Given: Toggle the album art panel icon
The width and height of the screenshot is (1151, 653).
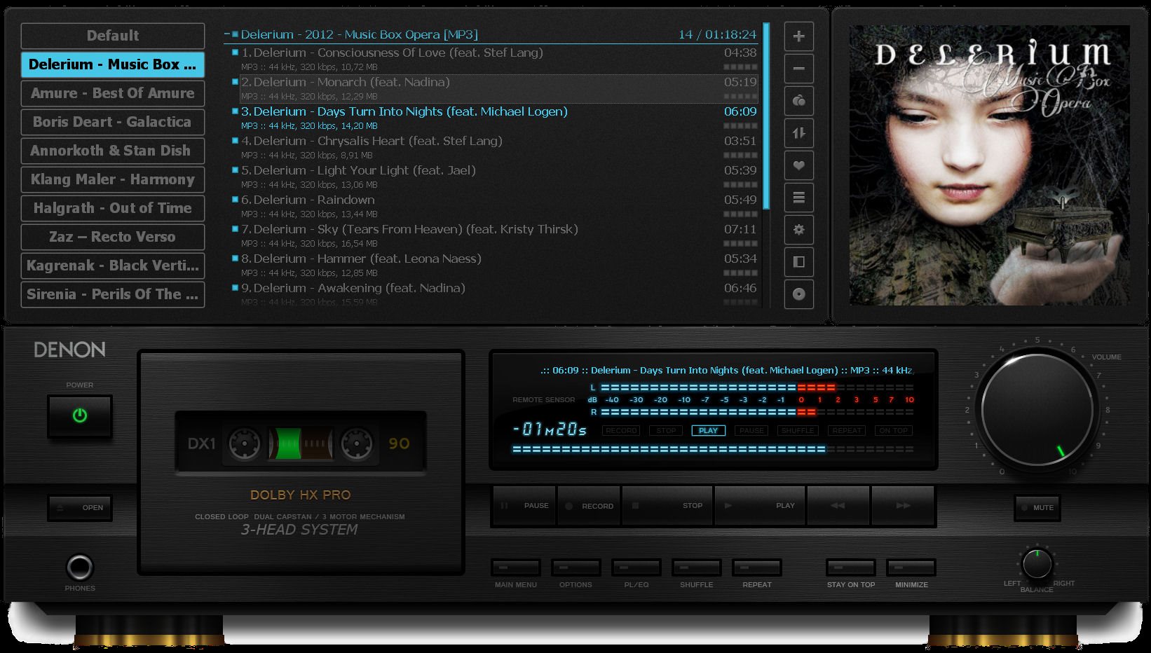Looking at the screenshot, I should pyautogui.click(x=798, y=262).
